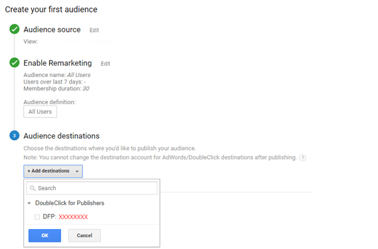Click the magnifier icon in Search box
378x249 pixels.
(33, 188)
